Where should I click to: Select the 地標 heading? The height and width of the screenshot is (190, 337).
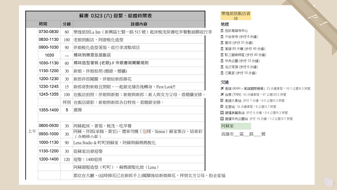tap(225, 24)
